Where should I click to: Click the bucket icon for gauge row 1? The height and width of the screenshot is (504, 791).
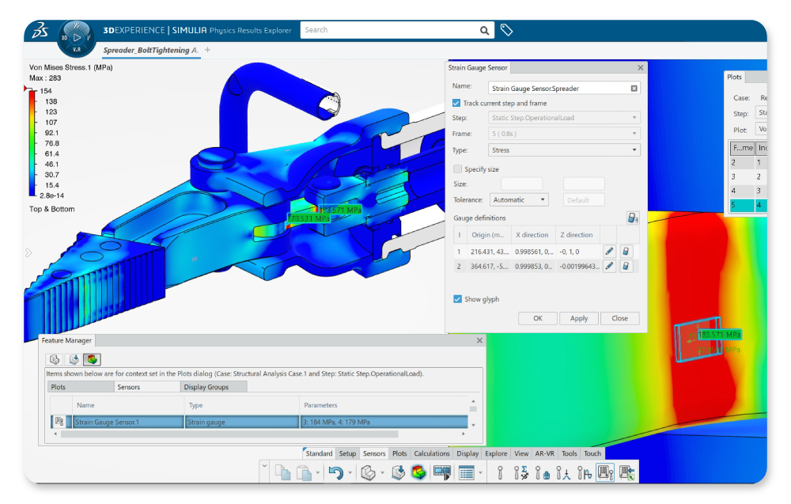(626, 252)
